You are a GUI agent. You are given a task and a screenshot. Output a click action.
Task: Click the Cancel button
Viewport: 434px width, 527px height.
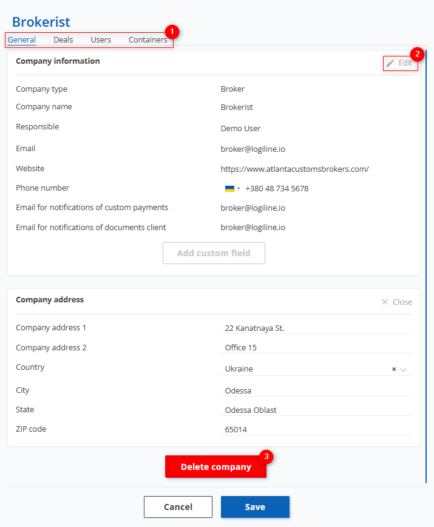click(178, 507)
